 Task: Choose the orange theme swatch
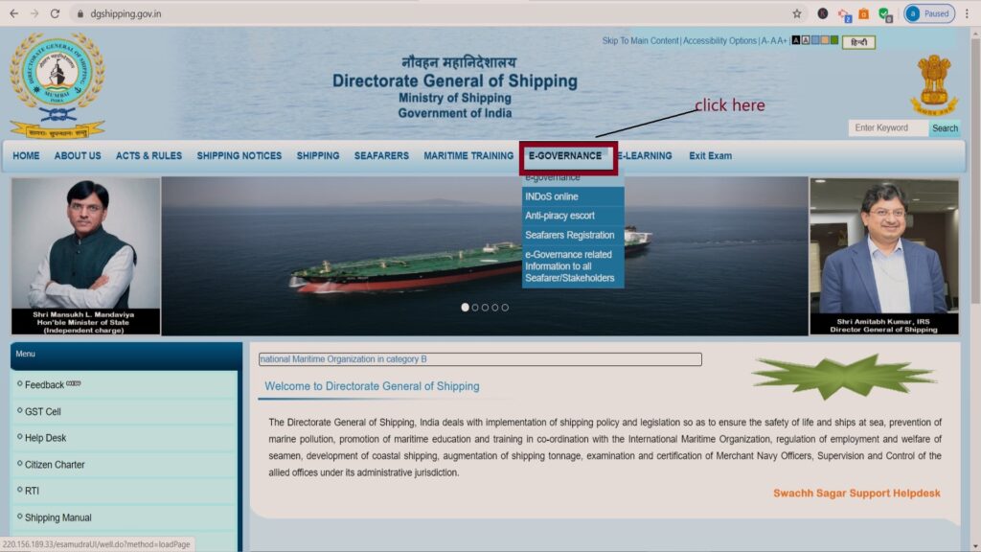click(x=825, y=40)
